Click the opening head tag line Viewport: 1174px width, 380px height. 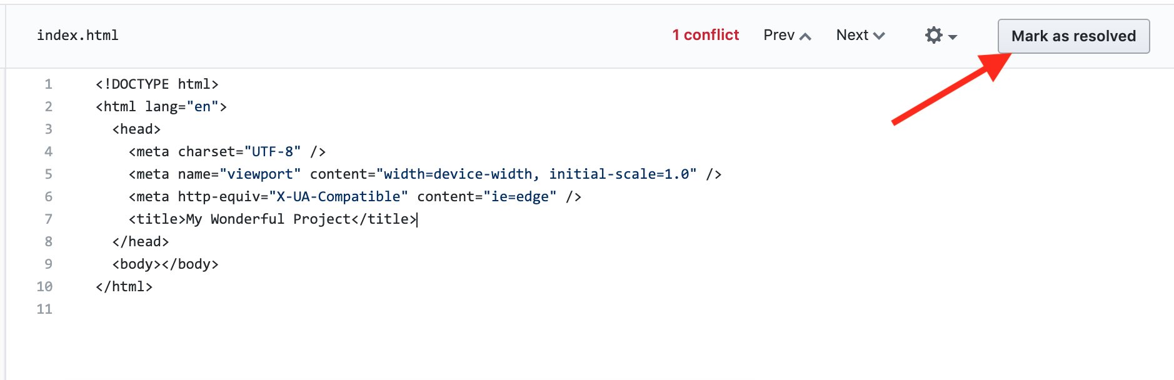click(136, 129)
